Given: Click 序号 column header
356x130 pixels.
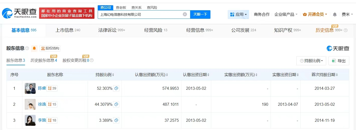Looking at the screenshot, I should coord(14,75).
